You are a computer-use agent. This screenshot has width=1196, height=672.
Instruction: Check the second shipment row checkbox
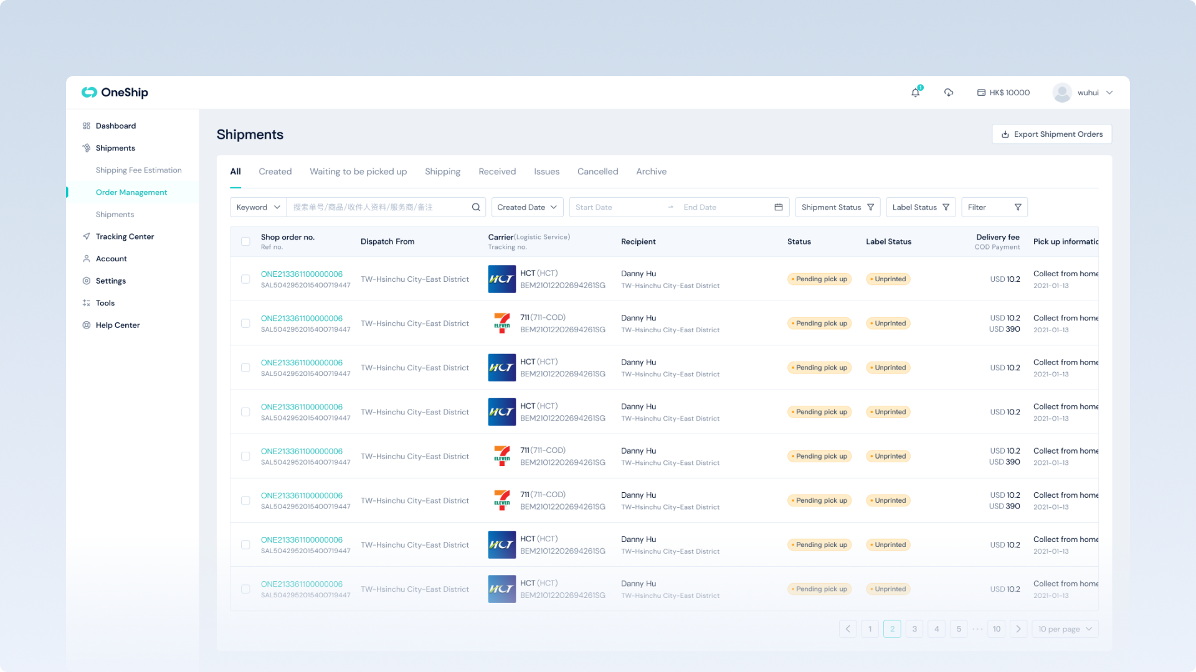coord(245,324)
